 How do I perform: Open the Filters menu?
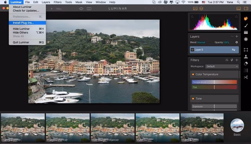(x=58, y=2)
